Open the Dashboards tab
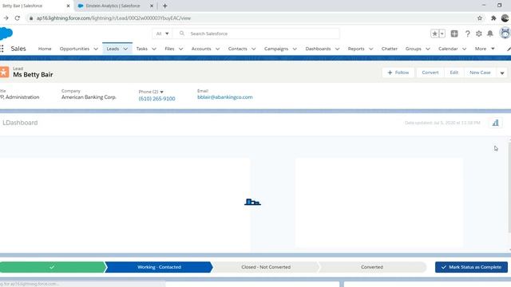 (x=318, y=49)
